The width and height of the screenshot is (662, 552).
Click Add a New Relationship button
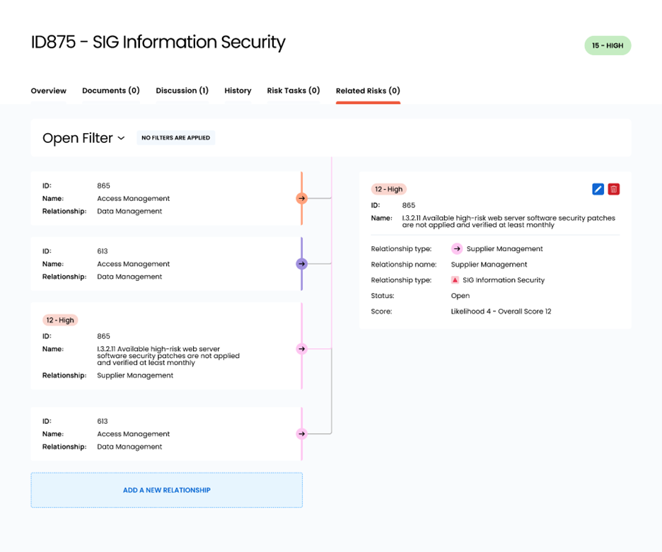pos(167,490)
